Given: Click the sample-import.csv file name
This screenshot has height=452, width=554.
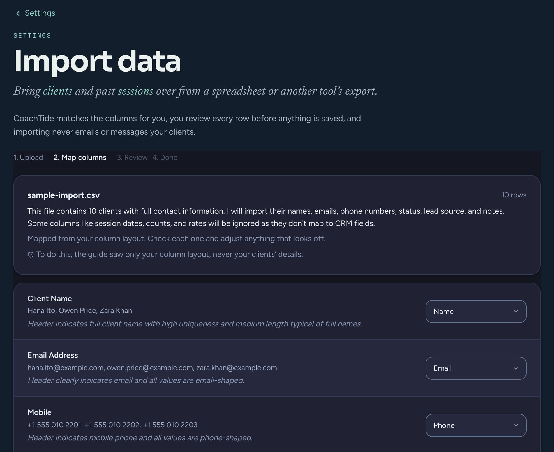Looking at the screenshot, I should tap(64, 195).
